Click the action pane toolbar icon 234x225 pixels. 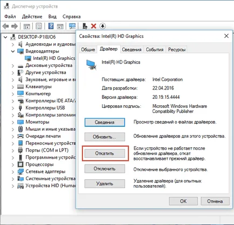tap(60, 26)
